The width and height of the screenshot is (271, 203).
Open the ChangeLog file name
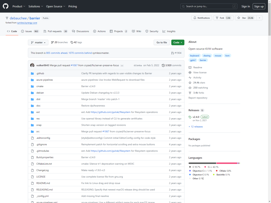tap(42, 170)
